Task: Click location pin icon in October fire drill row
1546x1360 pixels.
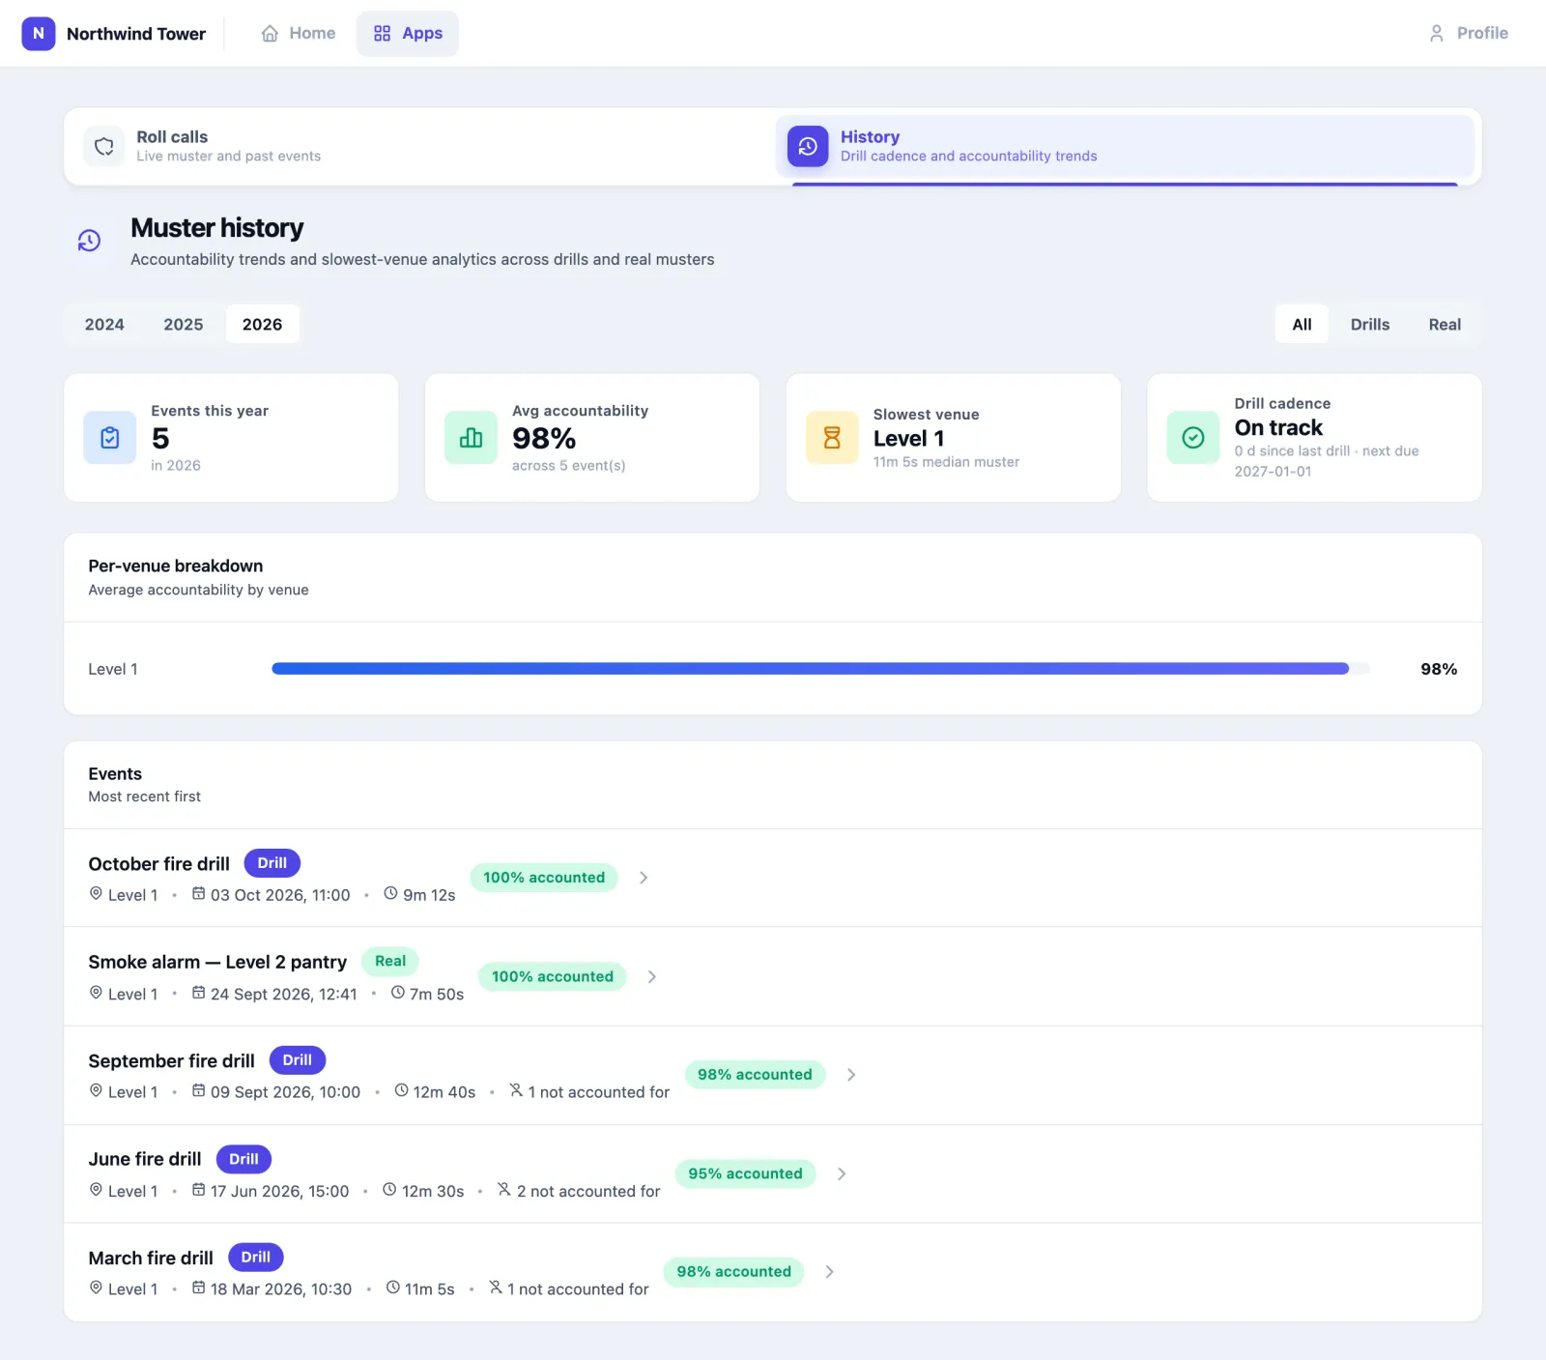Action: [x=96, y=894]
